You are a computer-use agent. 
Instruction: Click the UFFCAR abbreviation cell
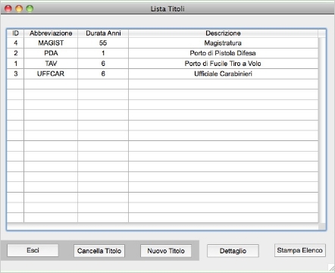[51, 74]
